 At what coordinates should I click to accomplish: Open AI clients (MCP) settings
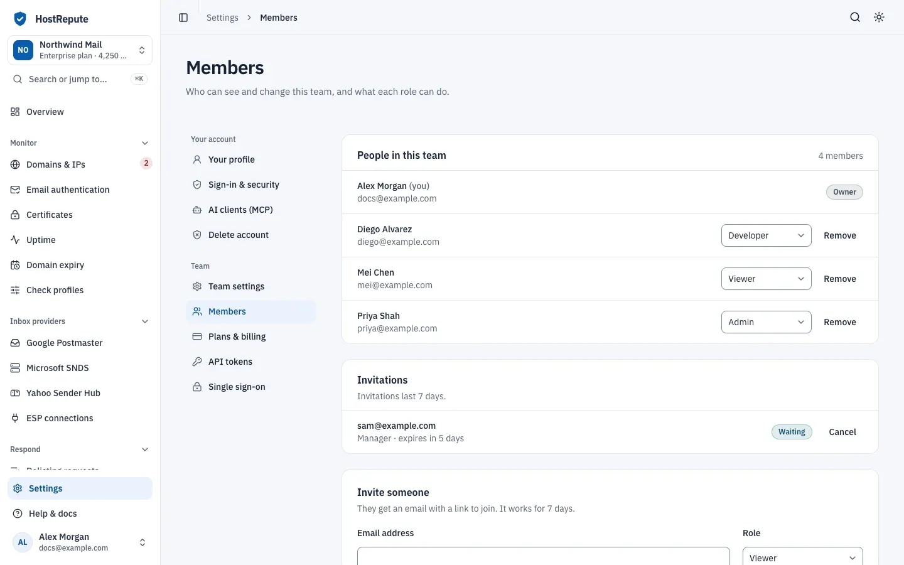(x=250, y=210)
